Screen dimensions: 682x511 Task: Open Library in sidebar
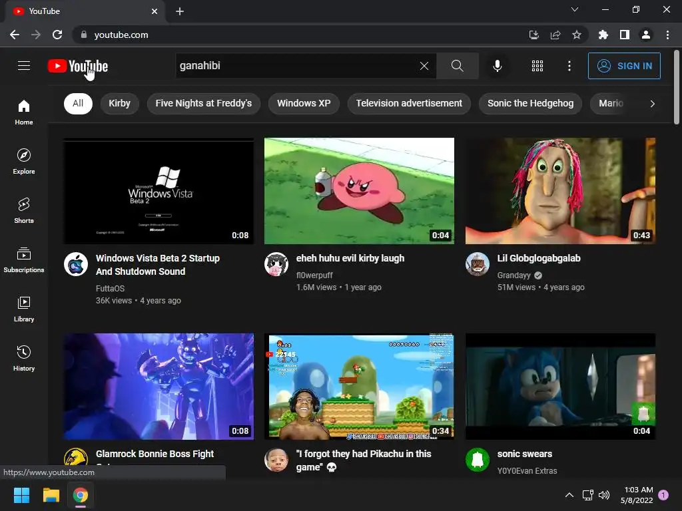click(x=24, y=309)
